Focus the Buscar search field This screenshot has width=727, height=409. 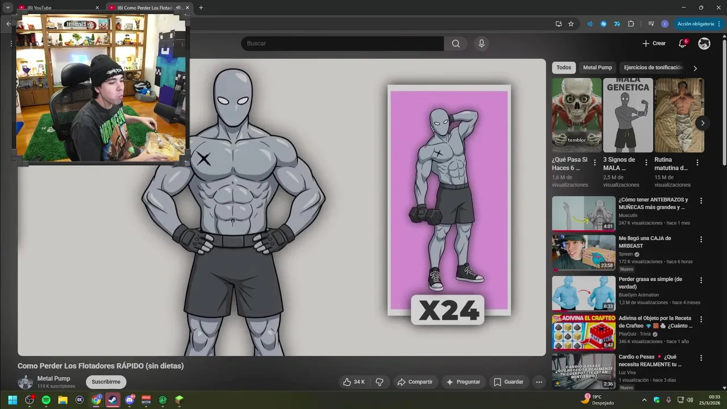coord(342,44)
